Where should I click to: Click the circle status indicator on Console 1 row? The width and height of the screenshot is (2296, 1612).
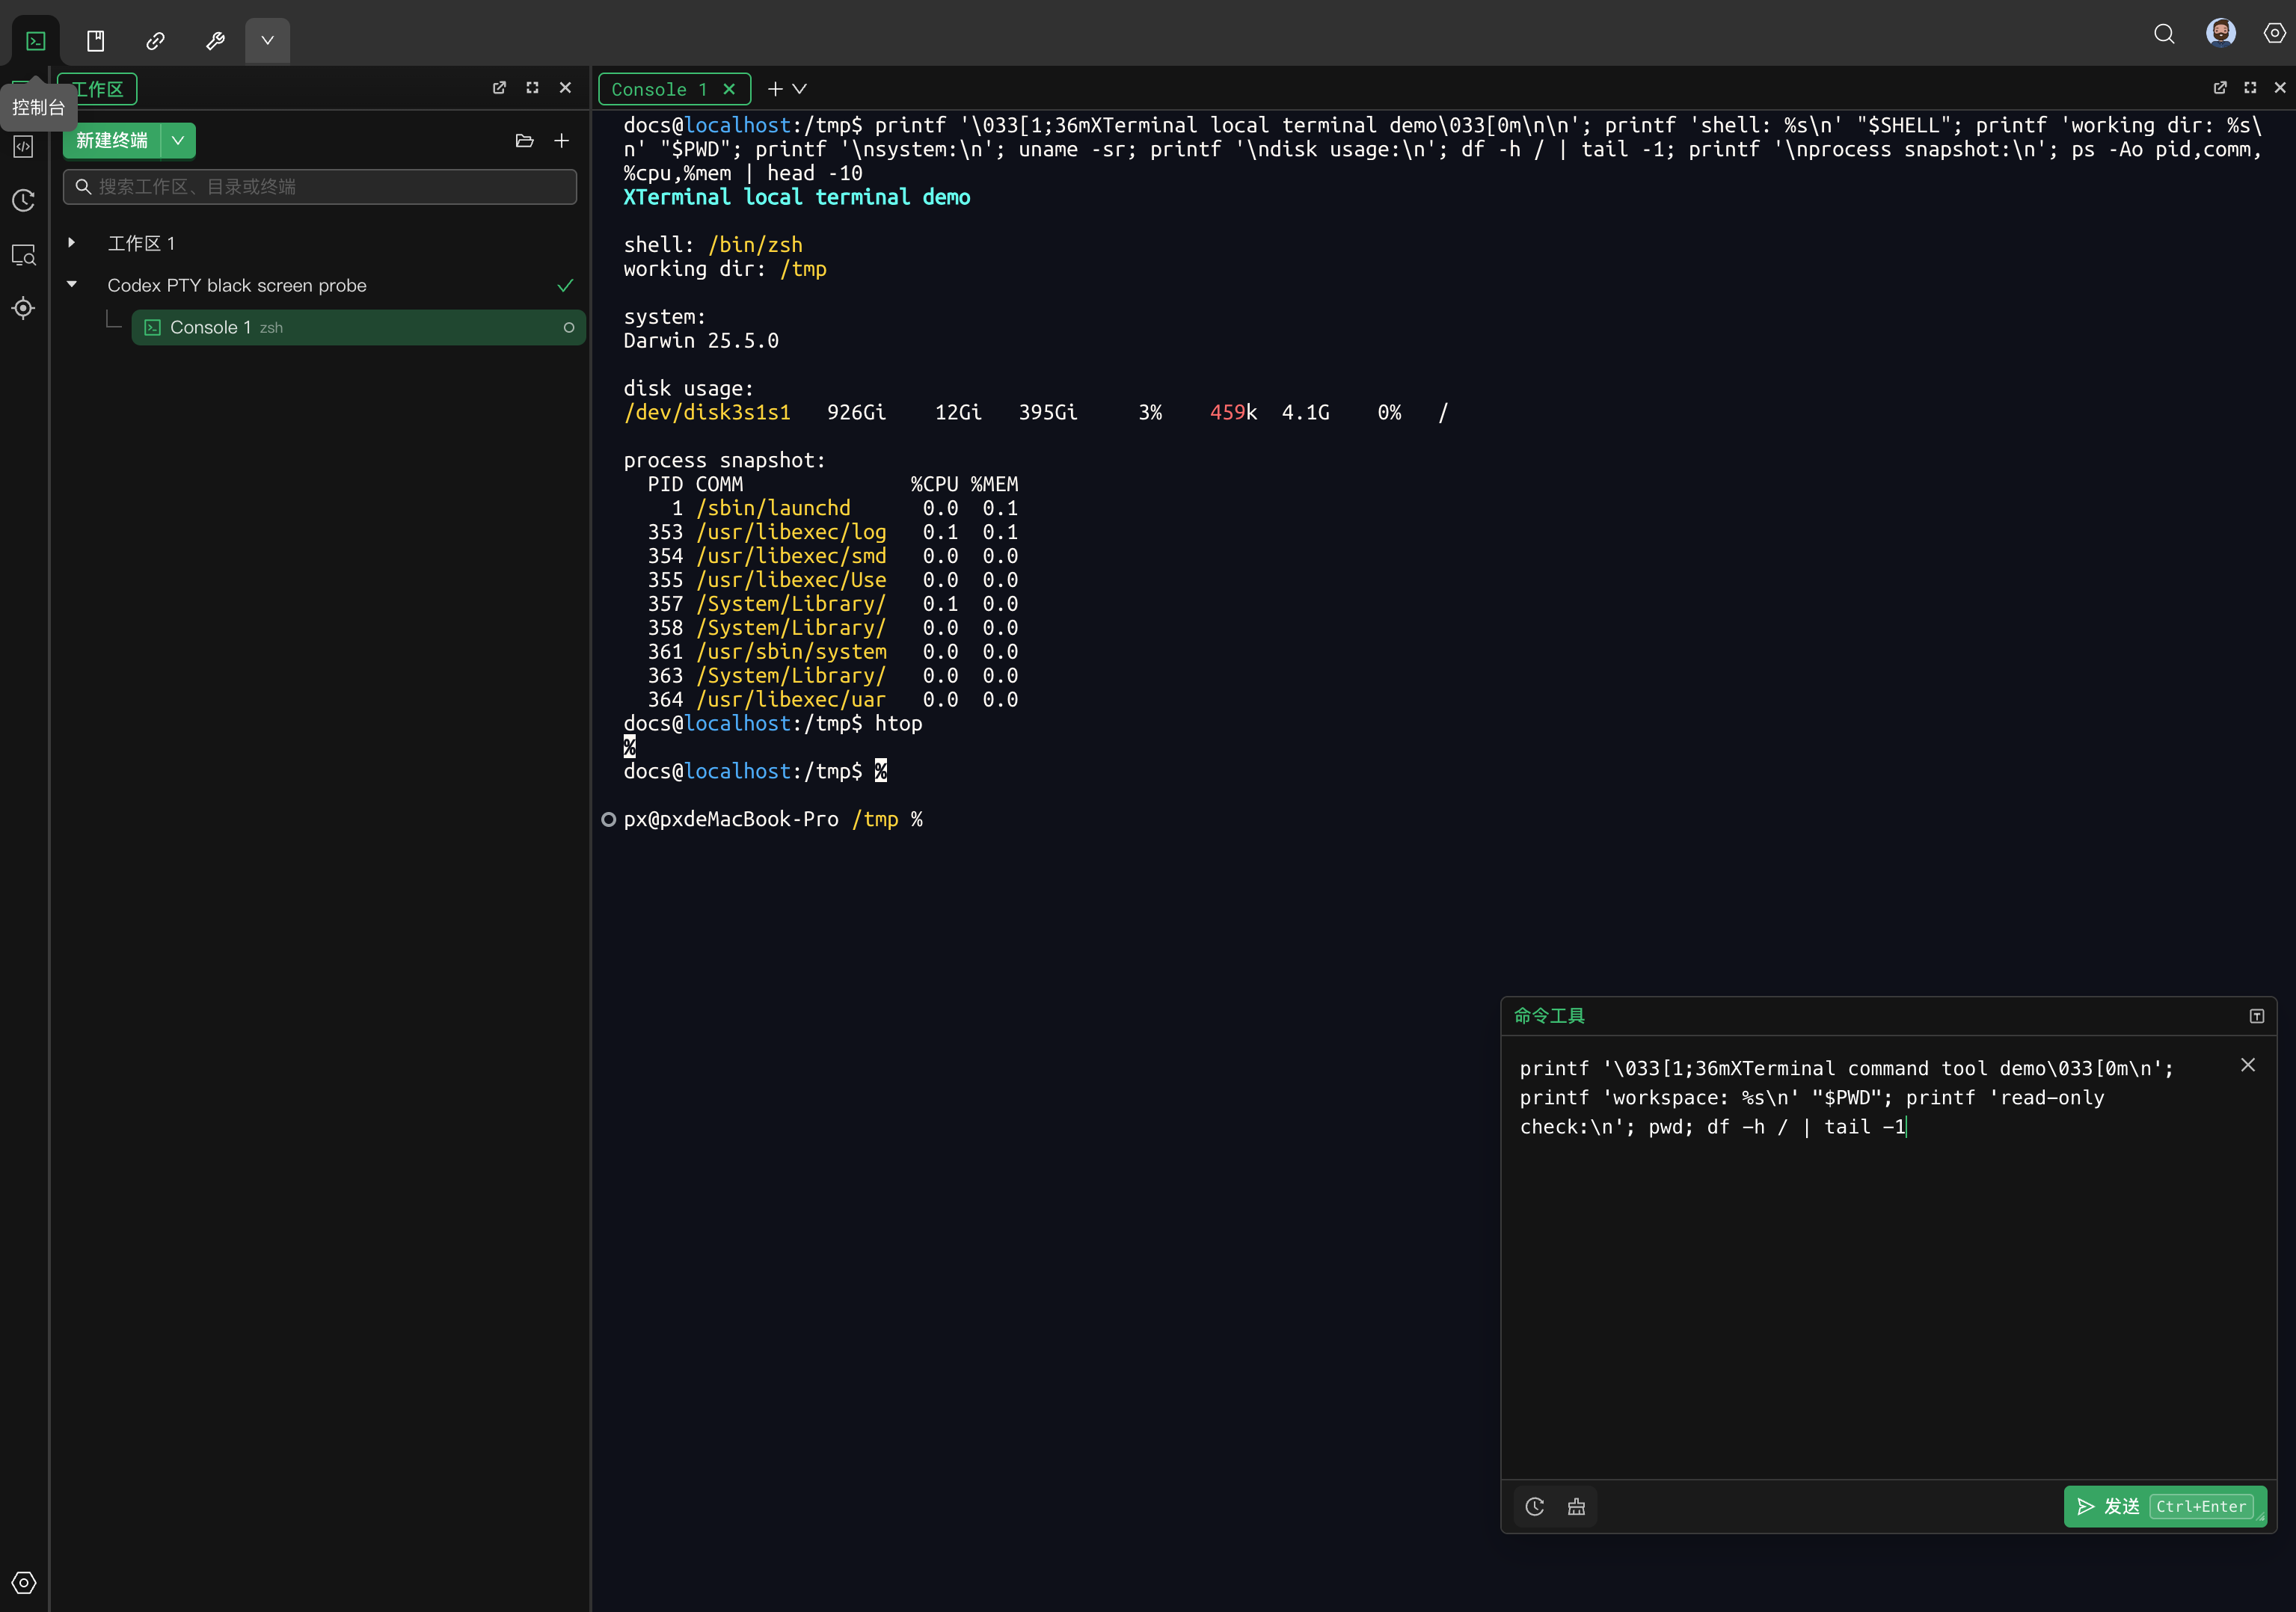point(569,328)
